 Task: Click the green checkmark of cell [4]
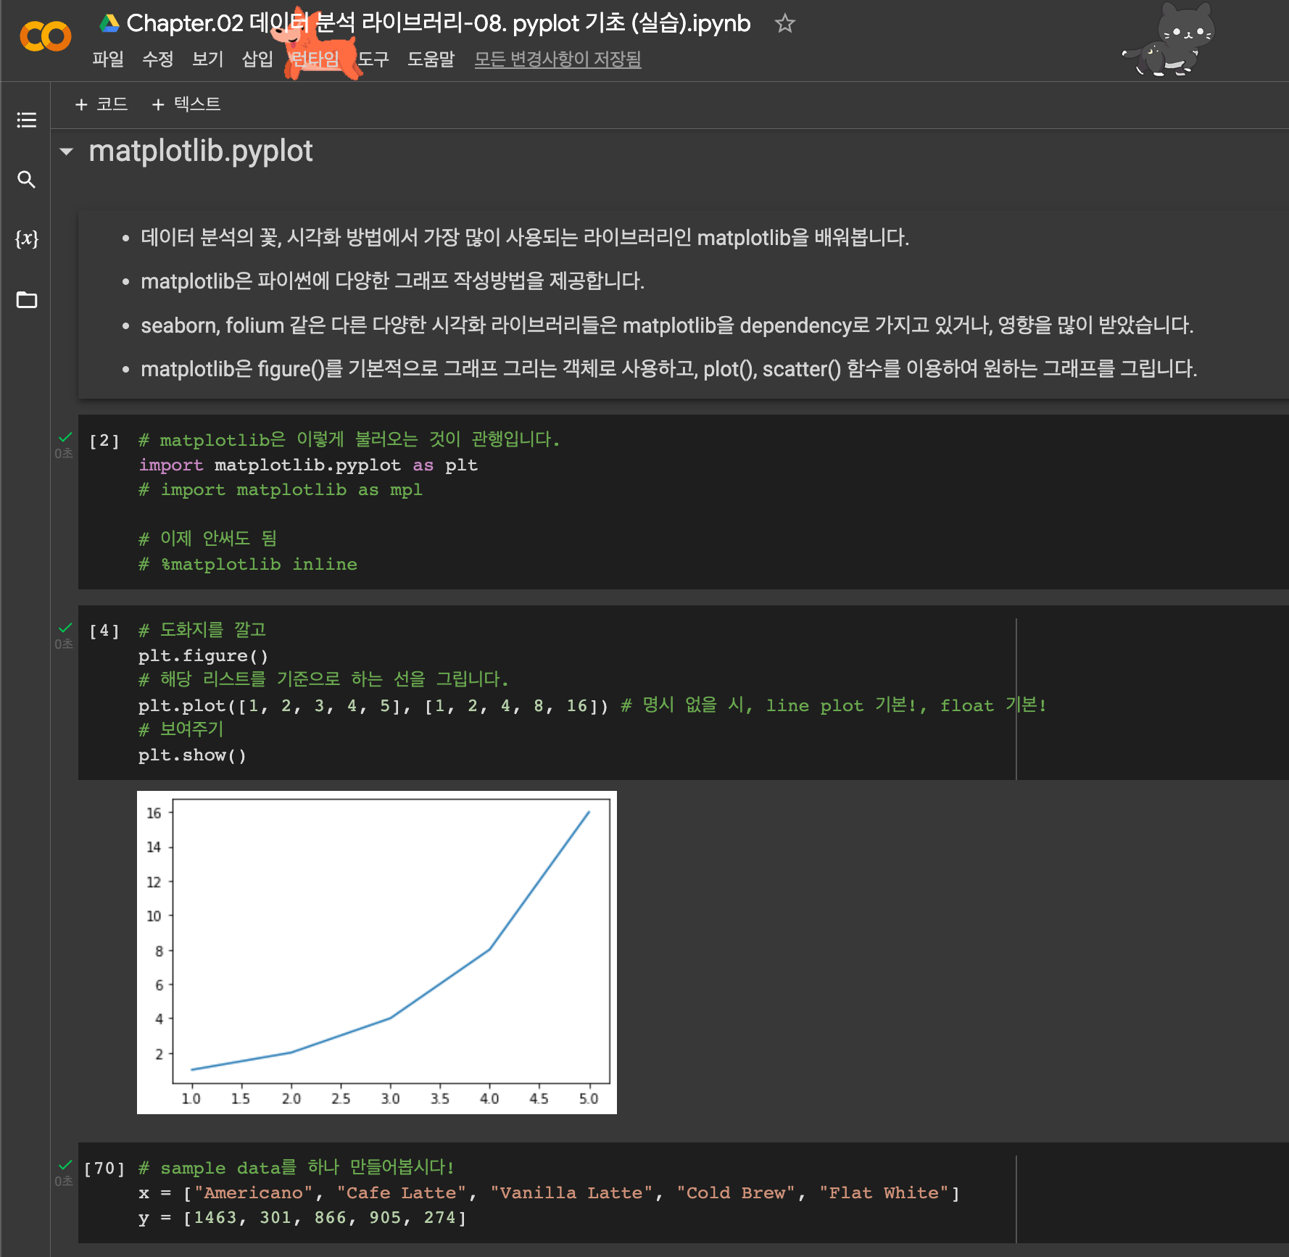[x=65, y=628]
